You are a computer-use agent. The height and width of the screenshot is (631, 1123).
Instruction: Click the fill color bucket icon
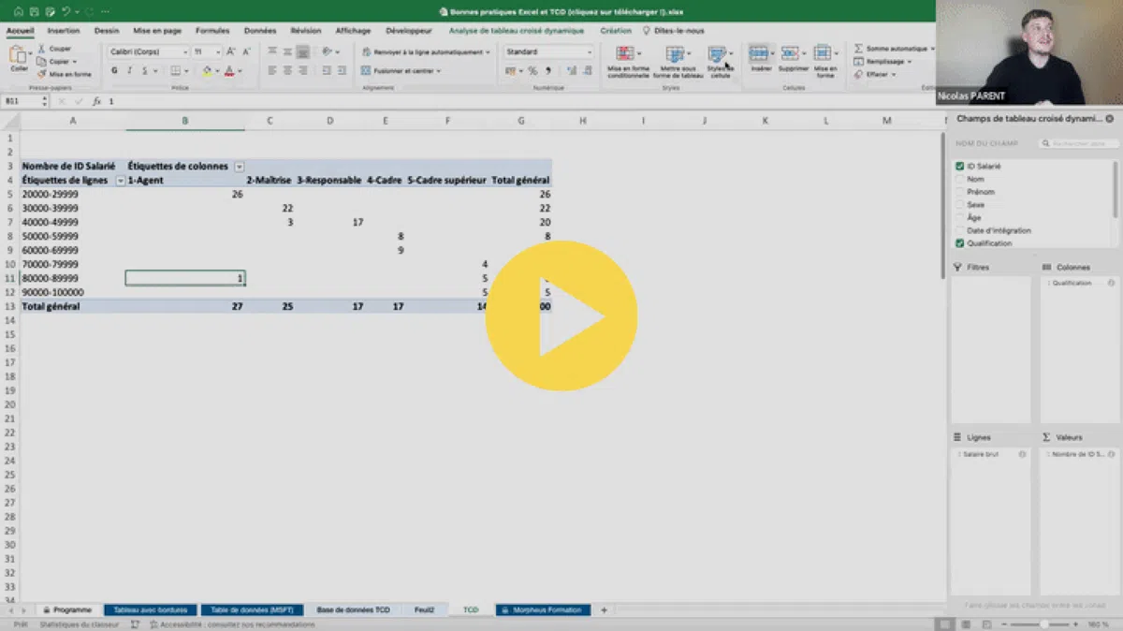pyautogui.click(x=207, y=70)
